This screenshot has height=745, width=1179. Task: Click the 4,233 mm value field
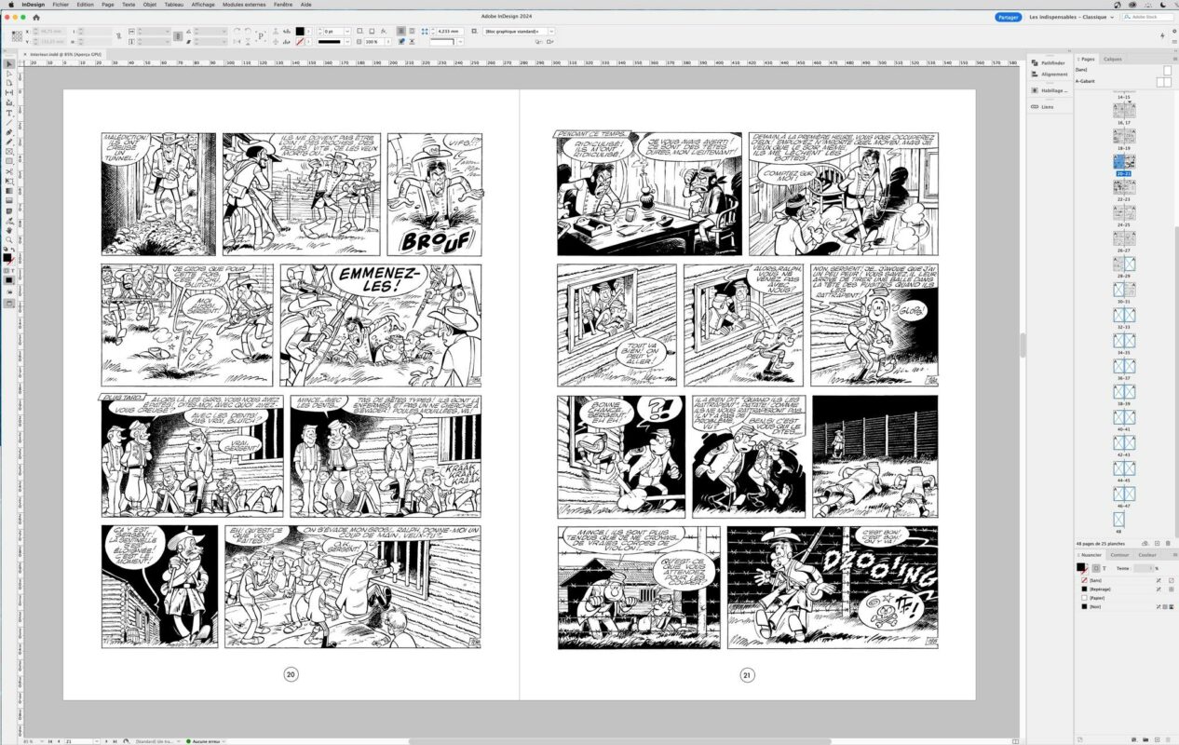coord(450,31)
